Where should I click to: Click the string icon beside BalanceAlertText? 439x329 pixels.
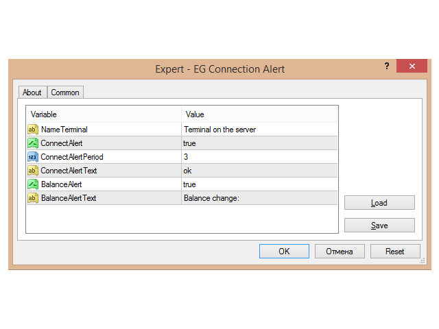(33, 198)
